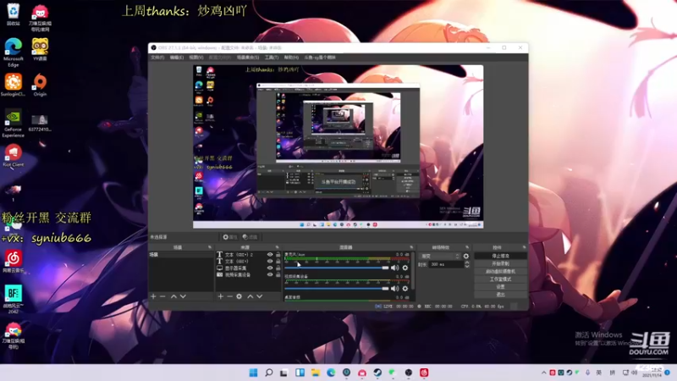
Task: Open Steam from the taskbar
Action: click(x=377, y=373)
